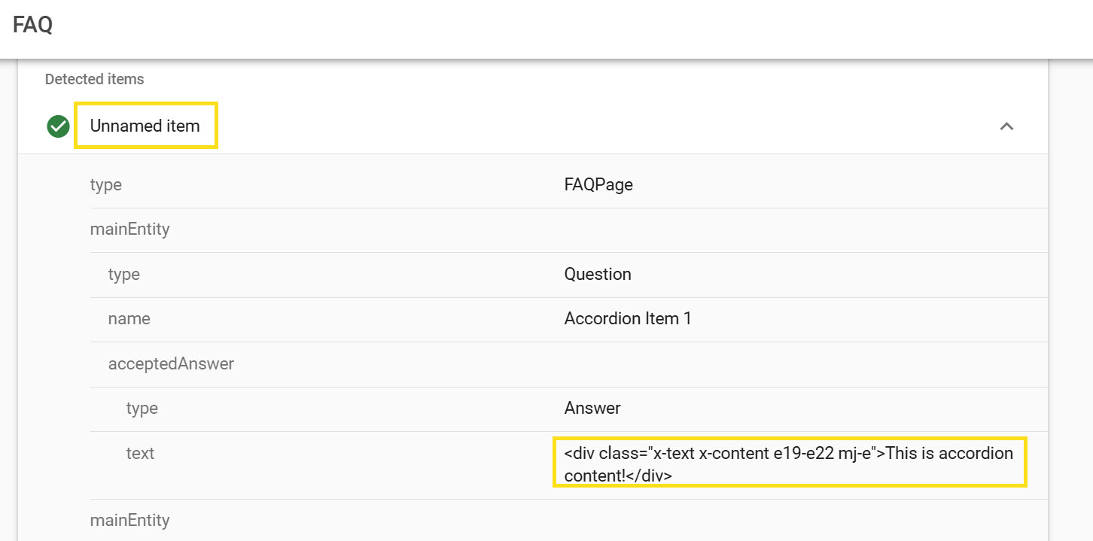The height and width of the screenshot is (541, 1093).
Task: Click the first mainEntity property row
Action: (129, 229)
